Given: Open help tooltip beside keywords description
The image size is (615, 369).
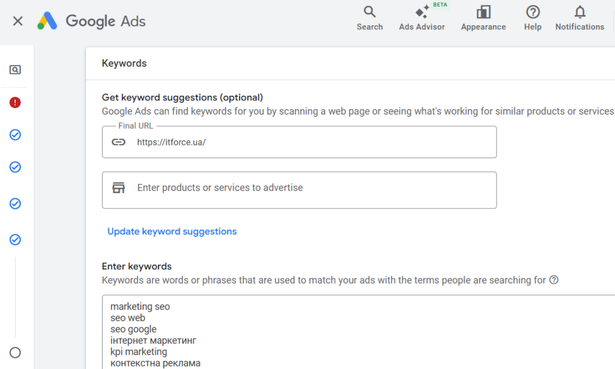Looking at the screenshot, I should tap(554, 280).
